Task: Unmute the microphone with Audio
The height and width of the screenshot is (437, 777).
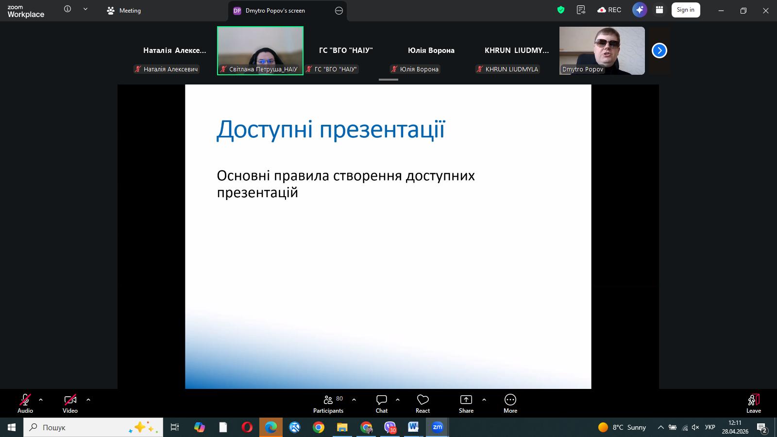Action: (25, 403)
